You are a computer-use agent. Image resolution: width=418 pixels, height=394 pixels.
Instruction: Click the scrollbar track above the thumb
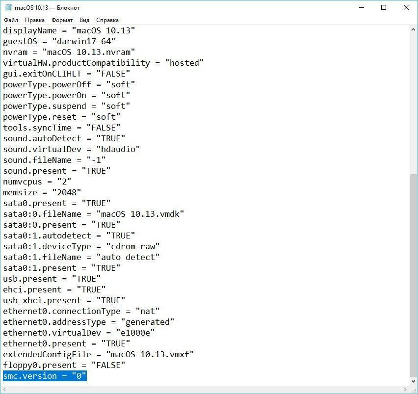point(413,98)
